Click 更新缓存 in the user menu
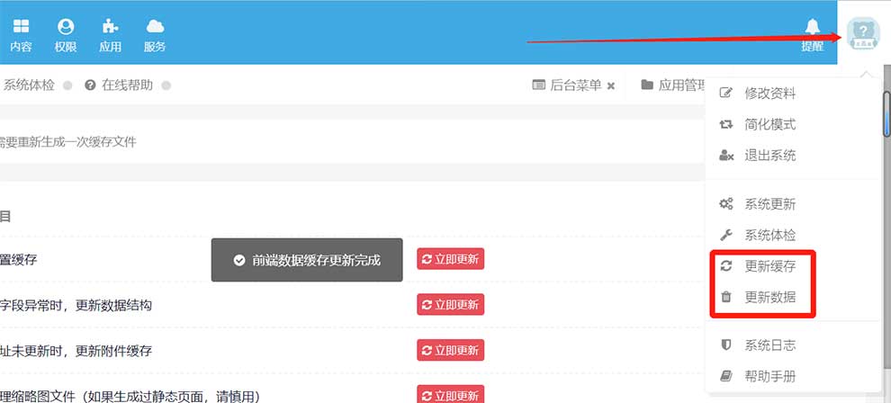This screenshot has width=891, height=403. [769, 266]
